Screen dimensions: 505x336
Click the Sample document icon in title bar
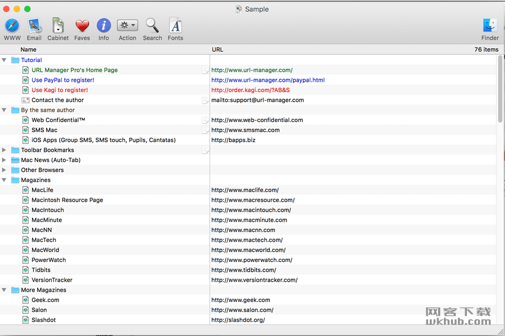238,9
